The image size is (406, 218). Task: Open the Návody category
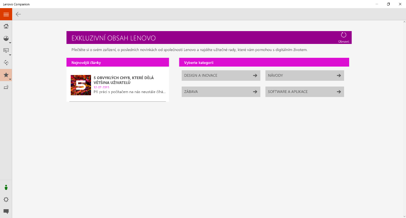pyautogui.click(x=304, y=75)
